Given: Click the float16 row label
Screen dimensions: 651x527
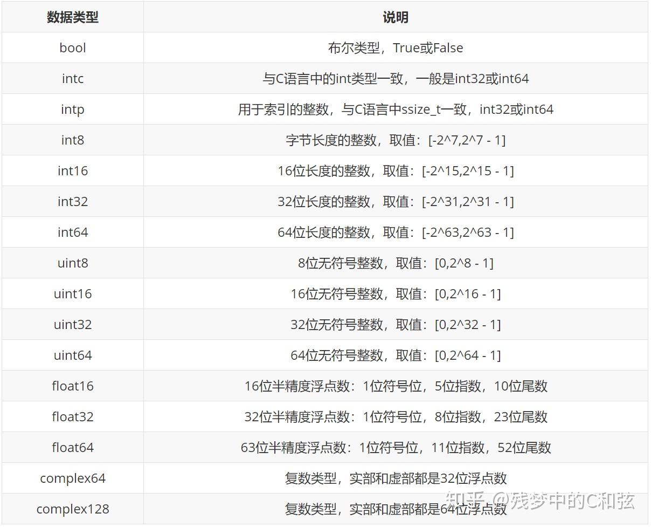Looking at the screenshot, I should pos(72,386).
